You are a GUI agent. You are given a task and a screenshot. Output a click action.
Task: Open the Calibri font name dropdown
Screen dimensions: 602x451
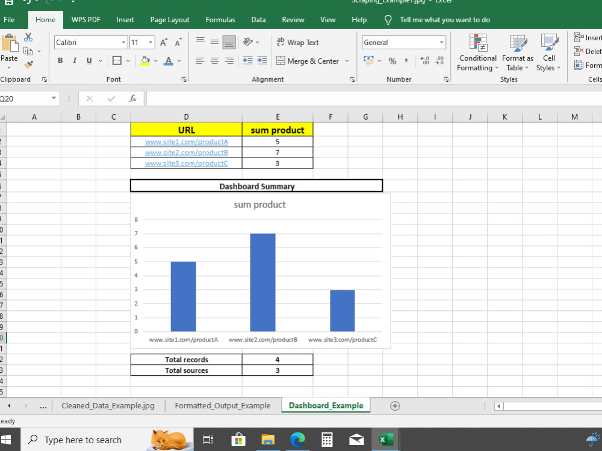(123, 43)
